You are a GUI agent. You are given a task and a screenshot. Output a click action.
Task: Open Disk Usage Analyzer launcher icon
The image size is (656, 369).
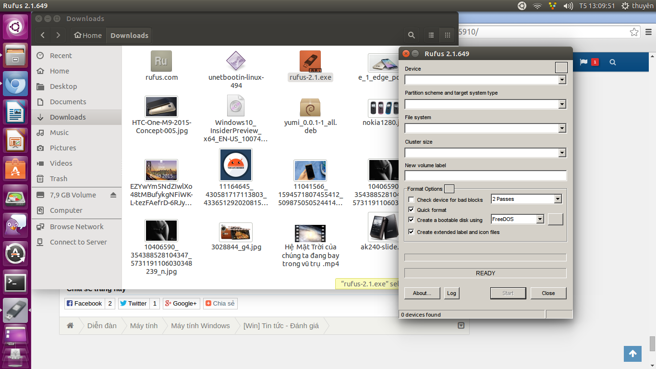[16, 197]
